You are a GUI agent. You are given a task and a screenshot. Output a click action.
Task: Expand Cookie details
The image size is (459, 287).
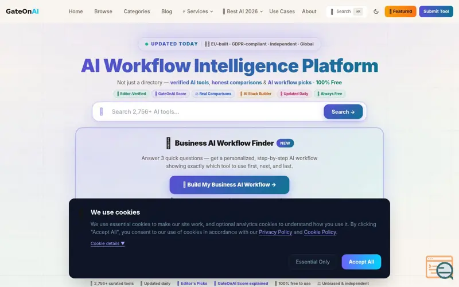click(x=107, y=243)
